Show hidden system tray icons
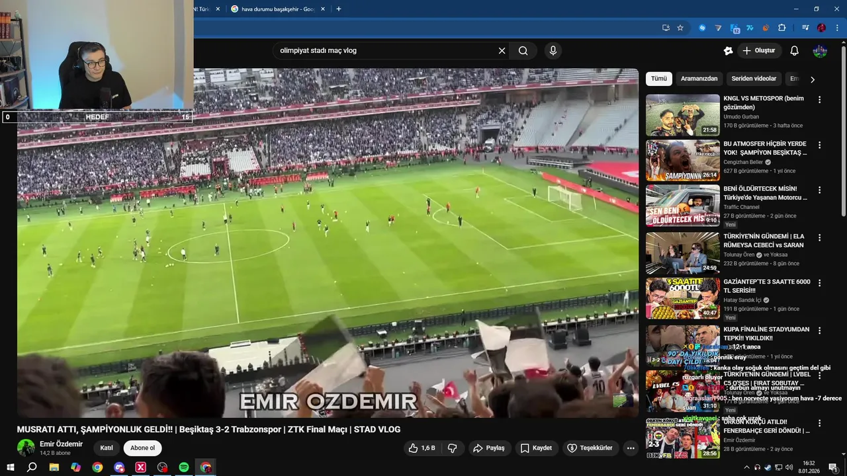The height and width of the screenshot is (476, 847). tap(747, 467)
